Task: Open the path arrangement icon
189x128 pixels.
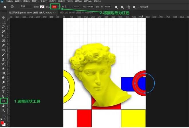Action: (128, 7)
